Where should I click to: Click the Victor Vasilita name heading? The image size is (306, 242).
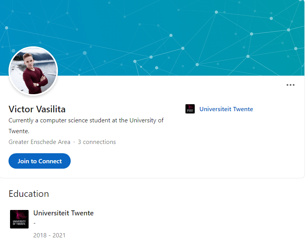tap(37, 109)
